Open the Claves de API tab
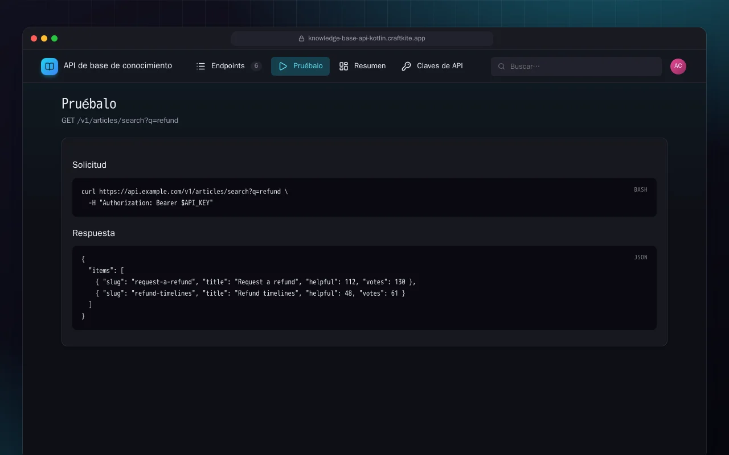Screen dimensions: 729x455 (432, 66)
